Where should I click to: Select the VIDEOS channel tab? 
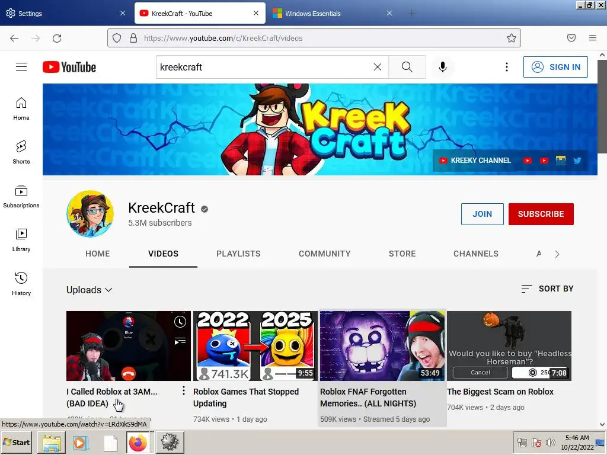point(164,254)
